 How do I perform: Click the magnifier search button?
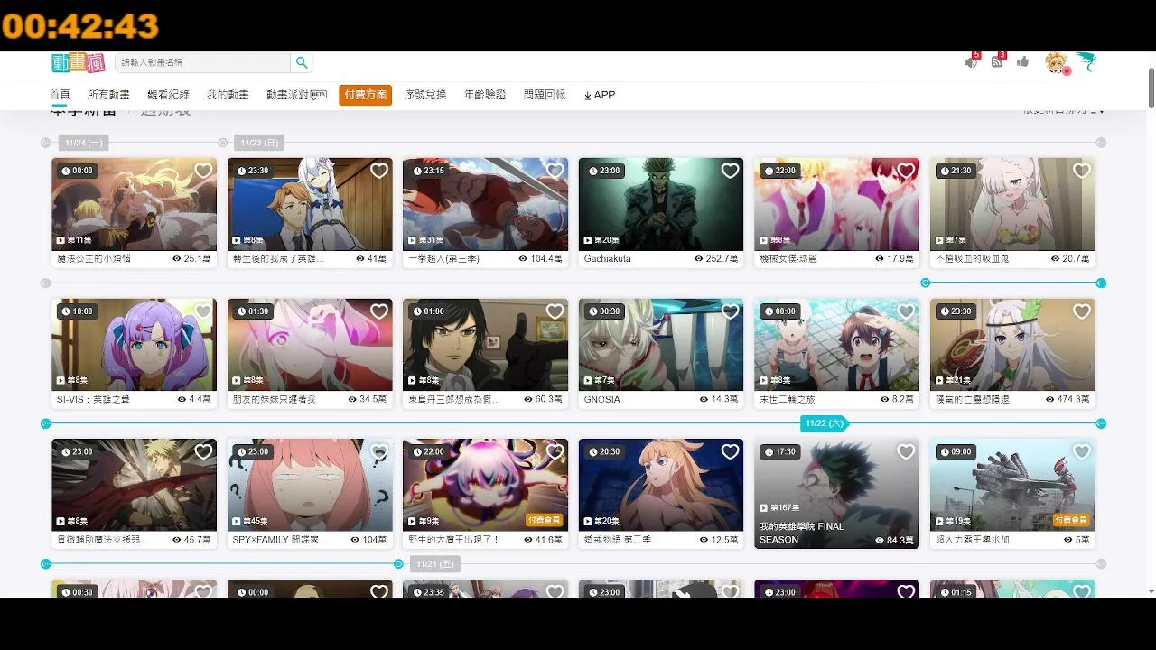pos(302,62)
